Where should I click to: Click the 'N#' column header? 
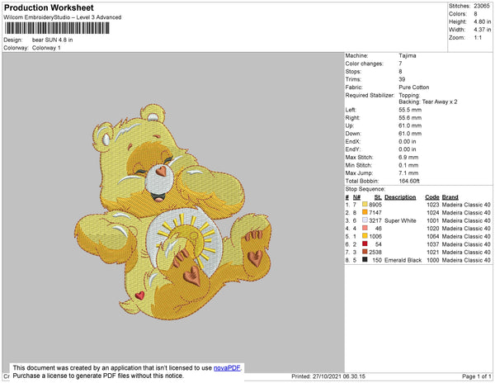click(x=356, y=197)
